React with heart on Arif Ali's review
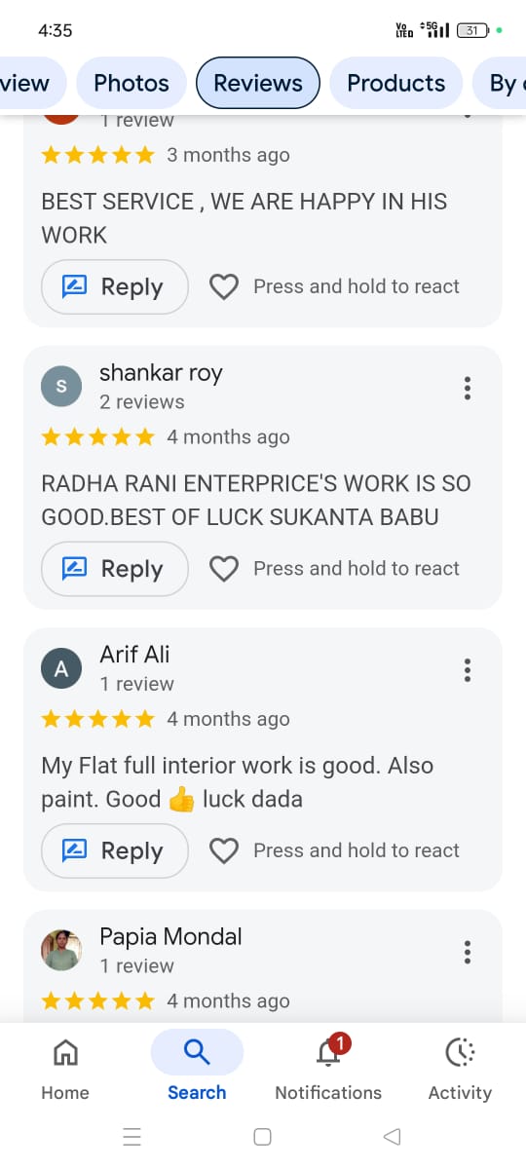 pos(224,851)
